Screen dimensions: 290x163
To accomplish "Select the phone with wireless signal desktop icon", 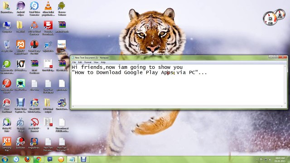I will (48, 46).
